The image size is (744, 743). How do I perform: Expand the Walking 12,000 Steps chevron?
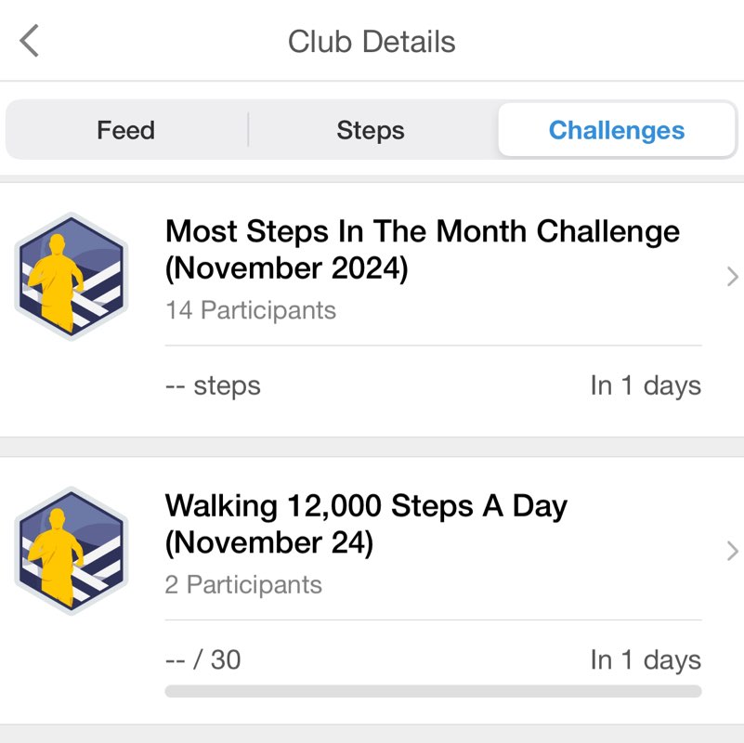tap(732, 551)
